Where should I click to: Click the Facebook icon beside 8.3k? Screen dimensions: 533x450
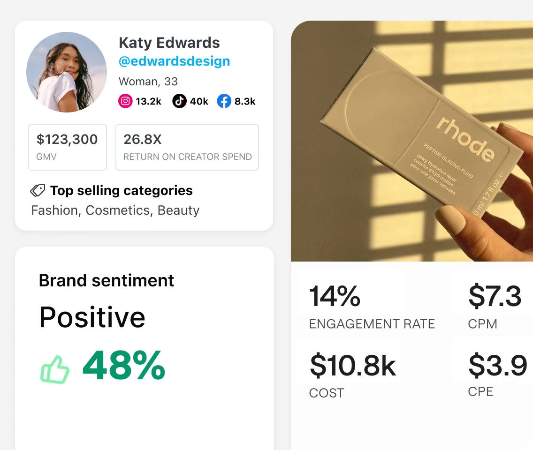(x=224, y=101)
